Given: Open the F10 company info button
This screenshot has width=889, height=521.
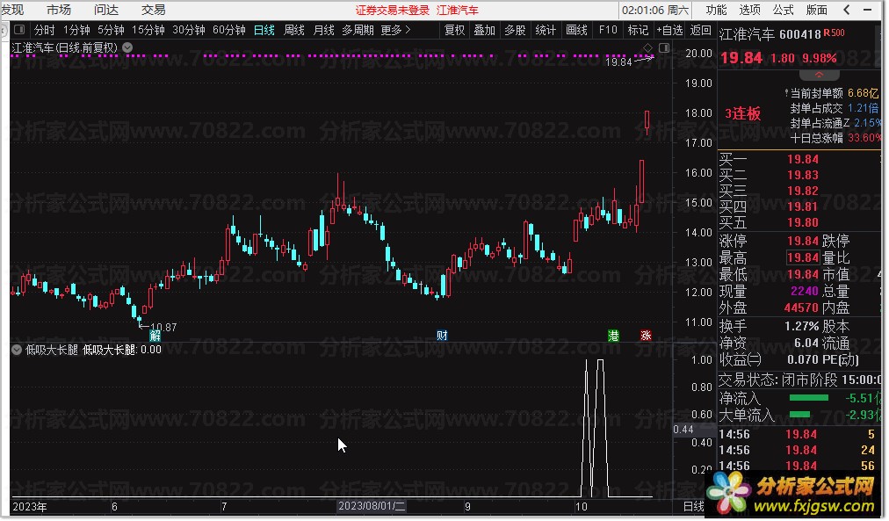Looking at the screenshot, I should click(x=608, y=30).
